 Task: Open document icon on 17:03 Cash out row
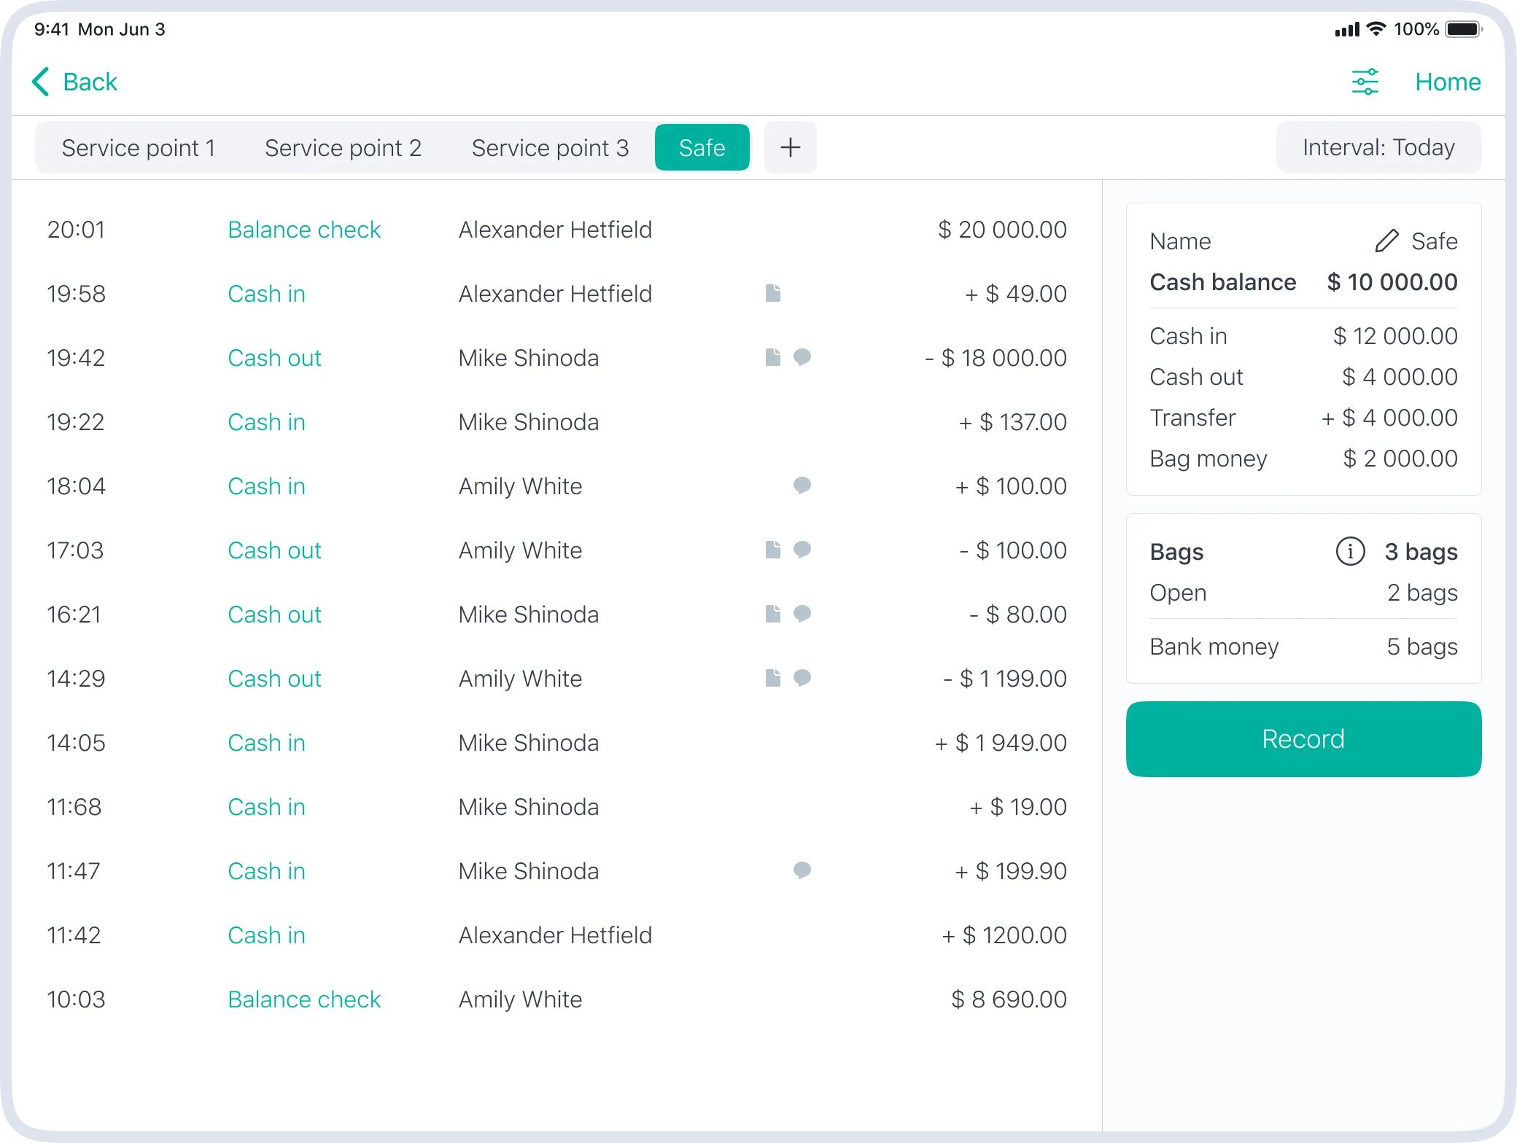click(773, 550)
